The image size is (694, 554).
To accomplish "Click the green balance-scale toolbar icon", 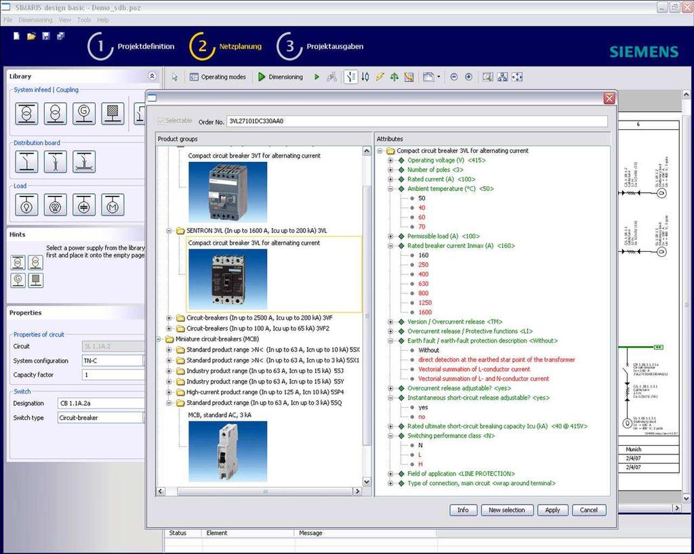I will click(x=394, y=77).
